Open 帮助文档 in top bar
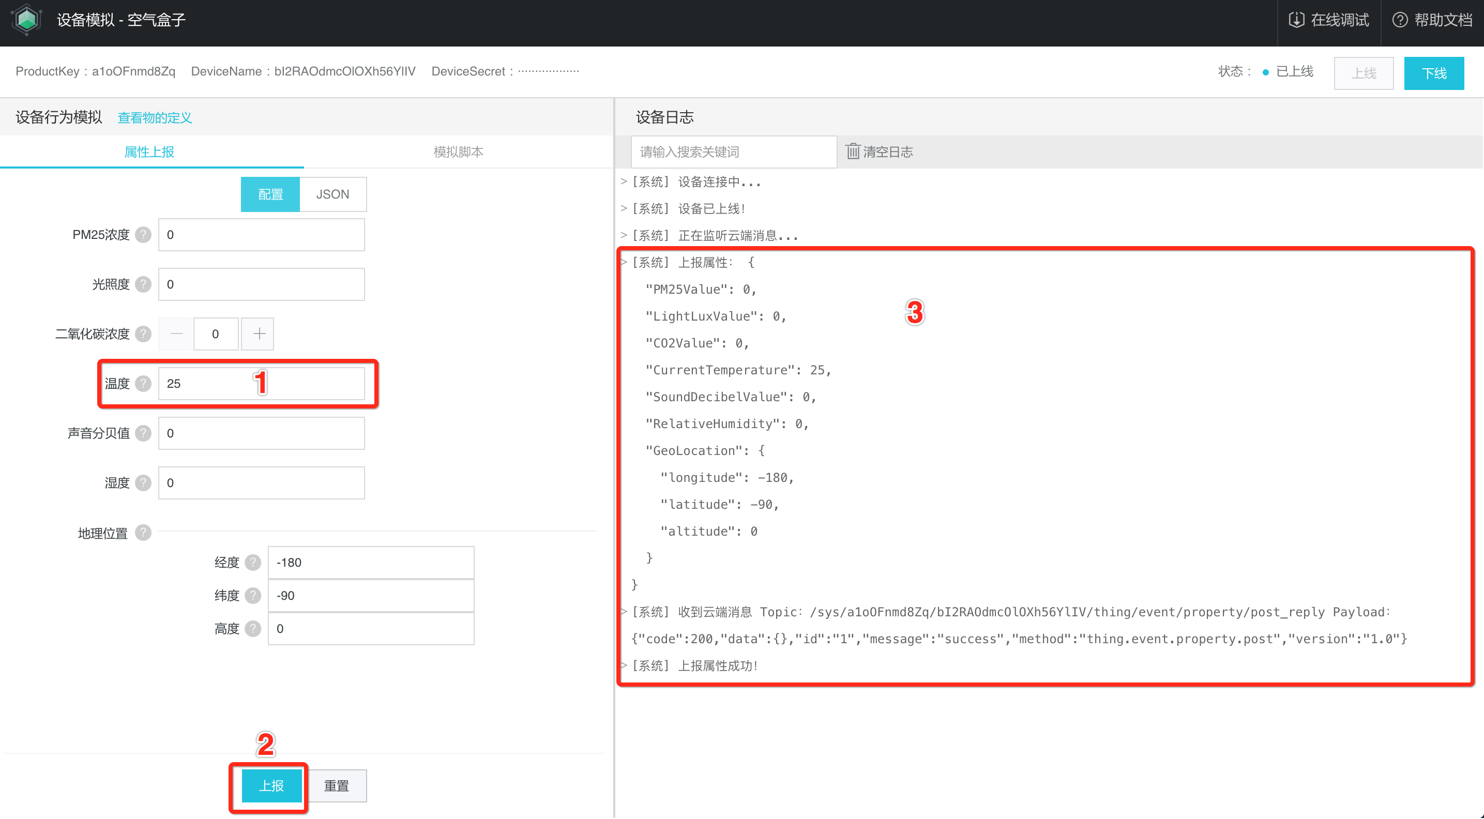Screen dimensions: 1484x819 tap(1432, 20)
